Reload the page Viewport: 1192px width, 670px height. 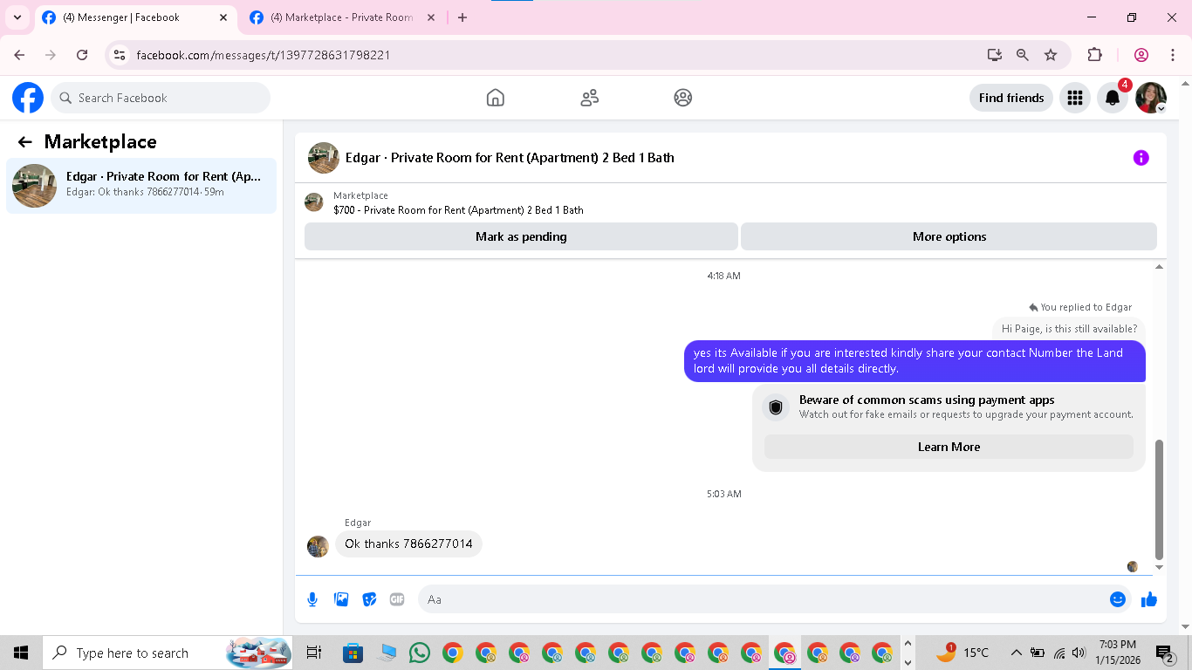[82, 55]
